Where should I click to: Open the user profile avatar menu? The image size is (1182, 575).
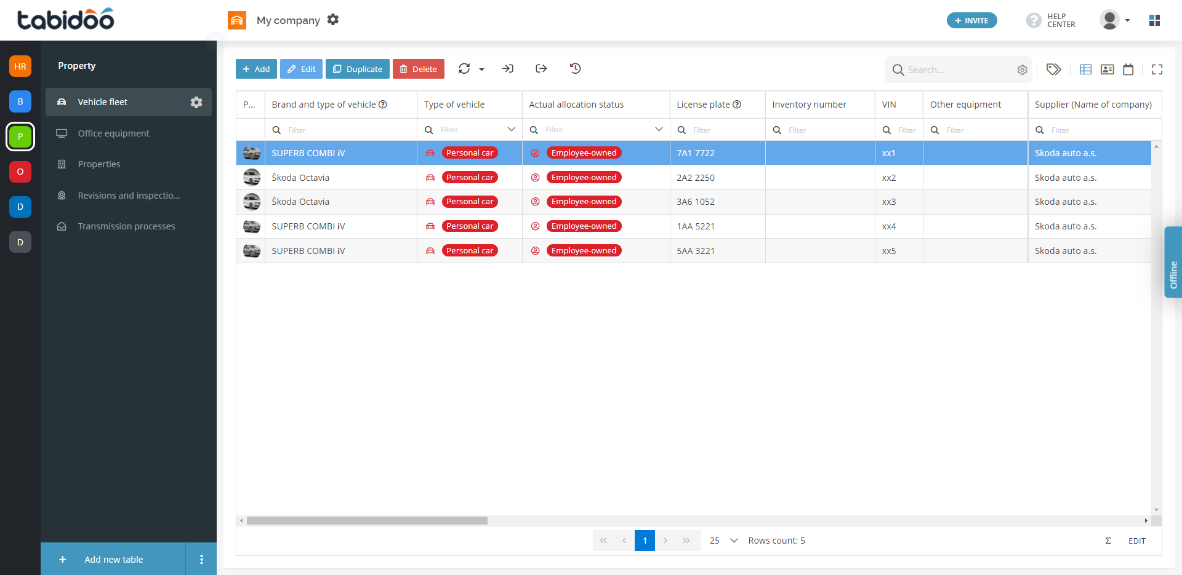1115,20
